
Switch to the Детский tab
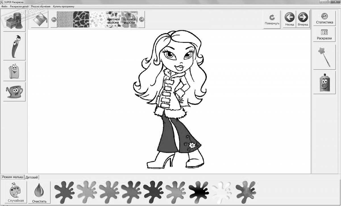click(31, 177)
